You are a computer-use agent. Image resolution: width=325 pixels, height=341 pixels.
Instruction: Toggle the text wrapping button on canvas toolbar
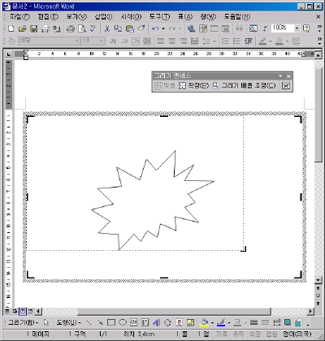286,86
